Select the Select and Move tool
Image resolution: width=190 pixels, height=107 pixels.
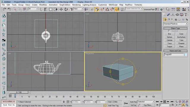[61, 9]
